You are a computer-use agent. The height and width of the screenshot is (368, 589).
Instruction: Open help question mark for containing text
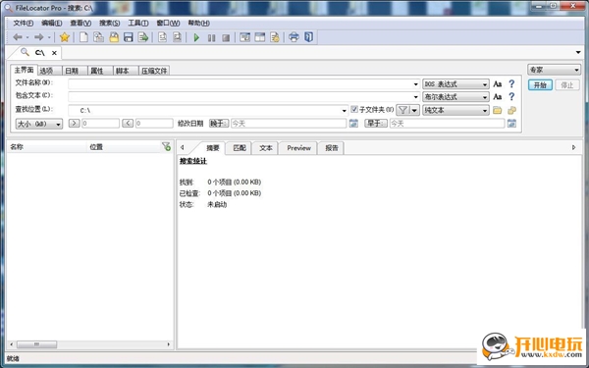point(511,97)
